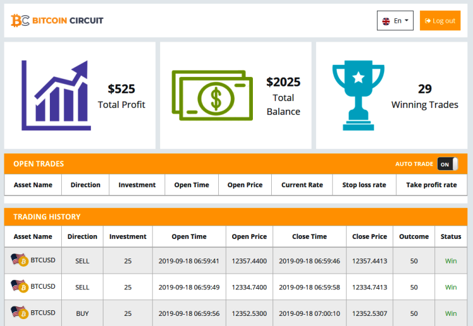Click the Current Rate column header

pos(302,185)
